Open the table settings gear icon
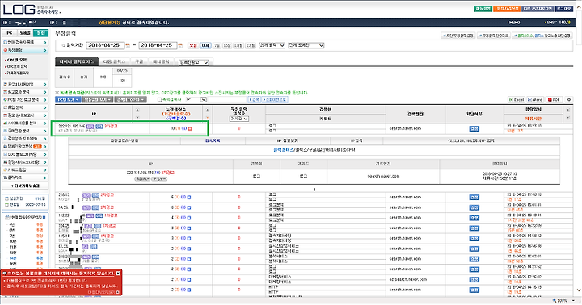This screenshot has width=582, height=305. coord(569,100)
